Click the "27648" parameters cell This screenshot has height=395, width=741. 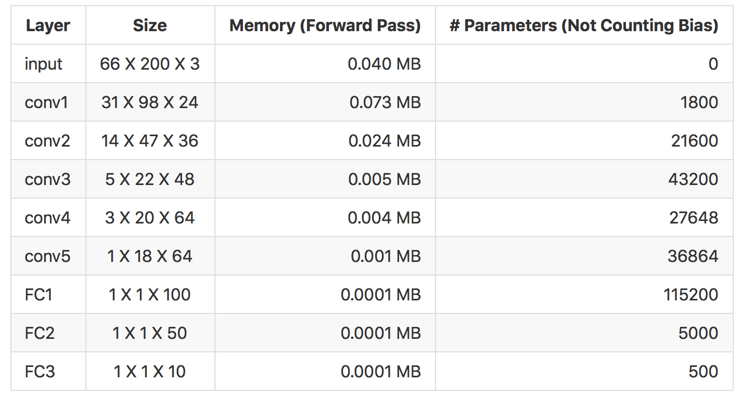click(694, 218)
